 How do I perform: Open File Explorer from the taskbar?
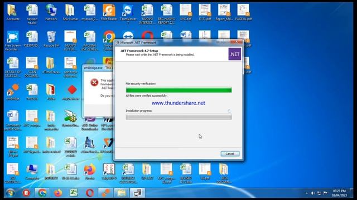(122, 193)
